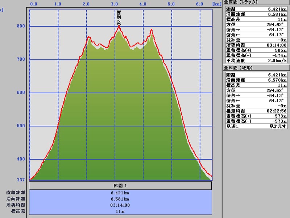Image resolution: width=290 pixels, height=218 pixels.
Task: Click the 800 elevation axis label
Action: [x=21, y=26]
